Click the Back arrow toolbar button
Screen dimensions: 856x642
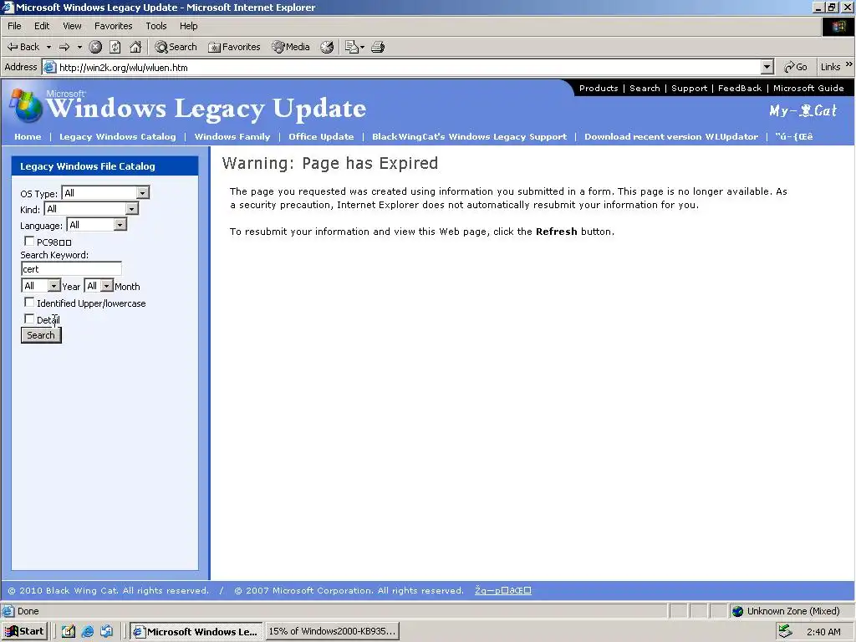click(x=23, y=47)
